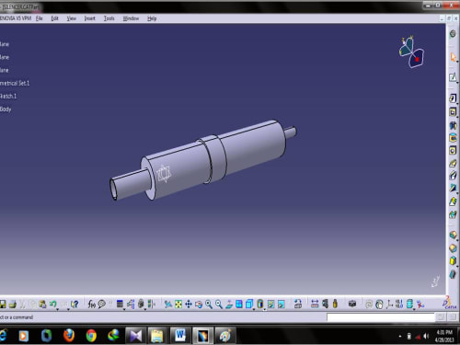Click the Capture camera icon

pyautogui.click(x=352, y=305)
